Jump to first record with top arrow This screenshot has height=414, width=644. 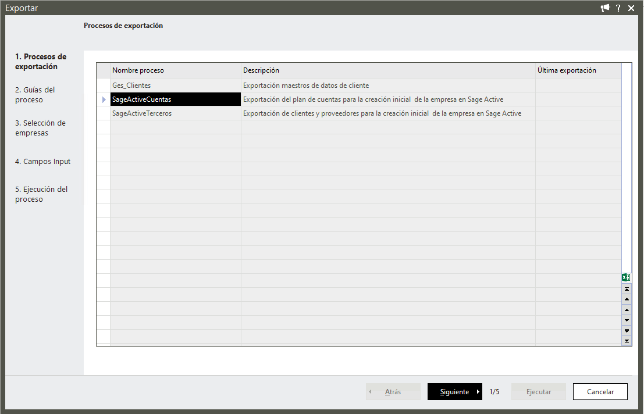[x=627, y=289]
